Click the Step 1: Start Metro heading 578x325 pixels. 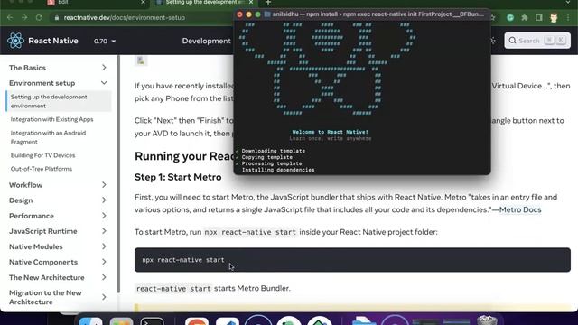pos(178,177)
